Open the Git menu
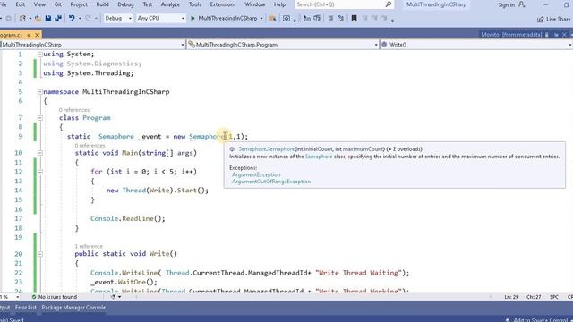 click(x=57, y=4)
